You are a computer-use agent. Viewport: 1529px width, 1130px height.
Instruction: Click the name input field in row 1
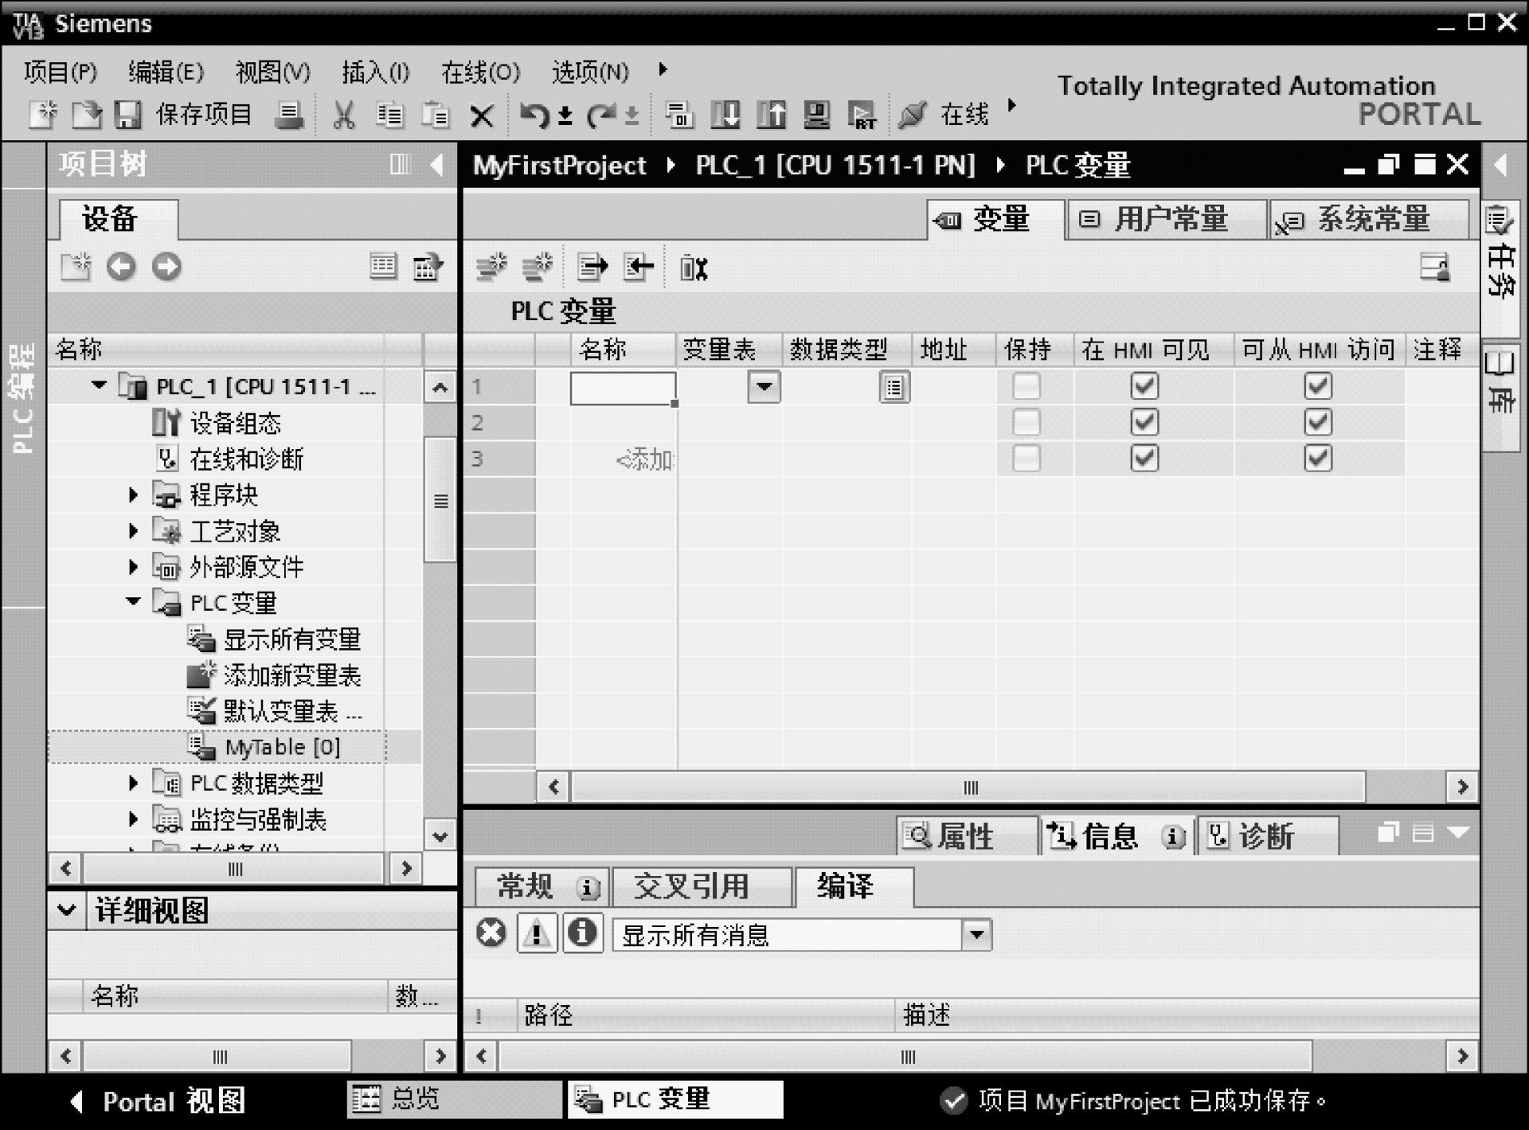[623, 389]
